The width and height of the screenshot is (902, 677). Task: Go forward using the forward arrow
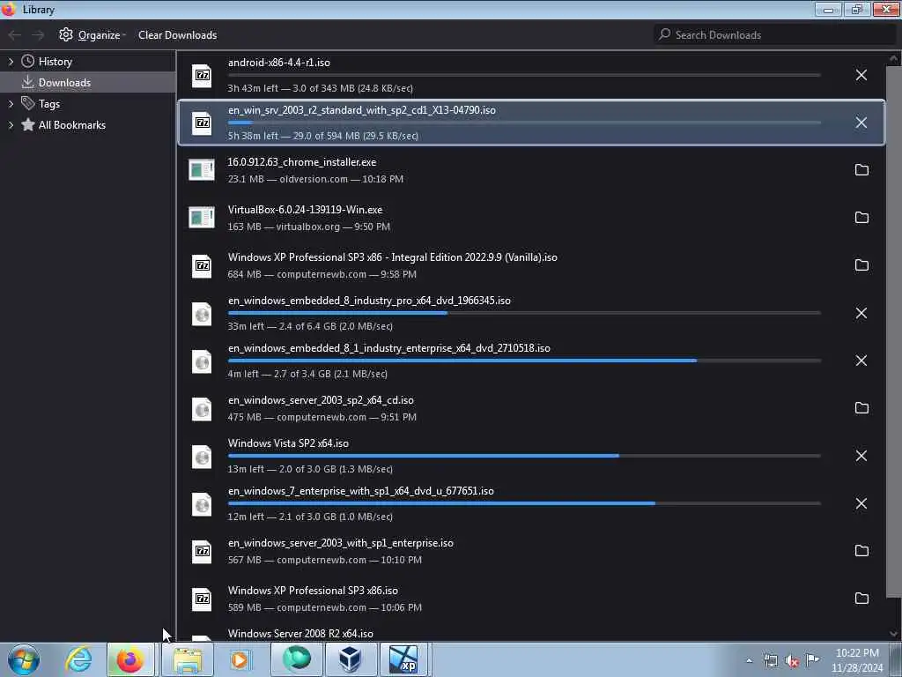pos(38,35)
